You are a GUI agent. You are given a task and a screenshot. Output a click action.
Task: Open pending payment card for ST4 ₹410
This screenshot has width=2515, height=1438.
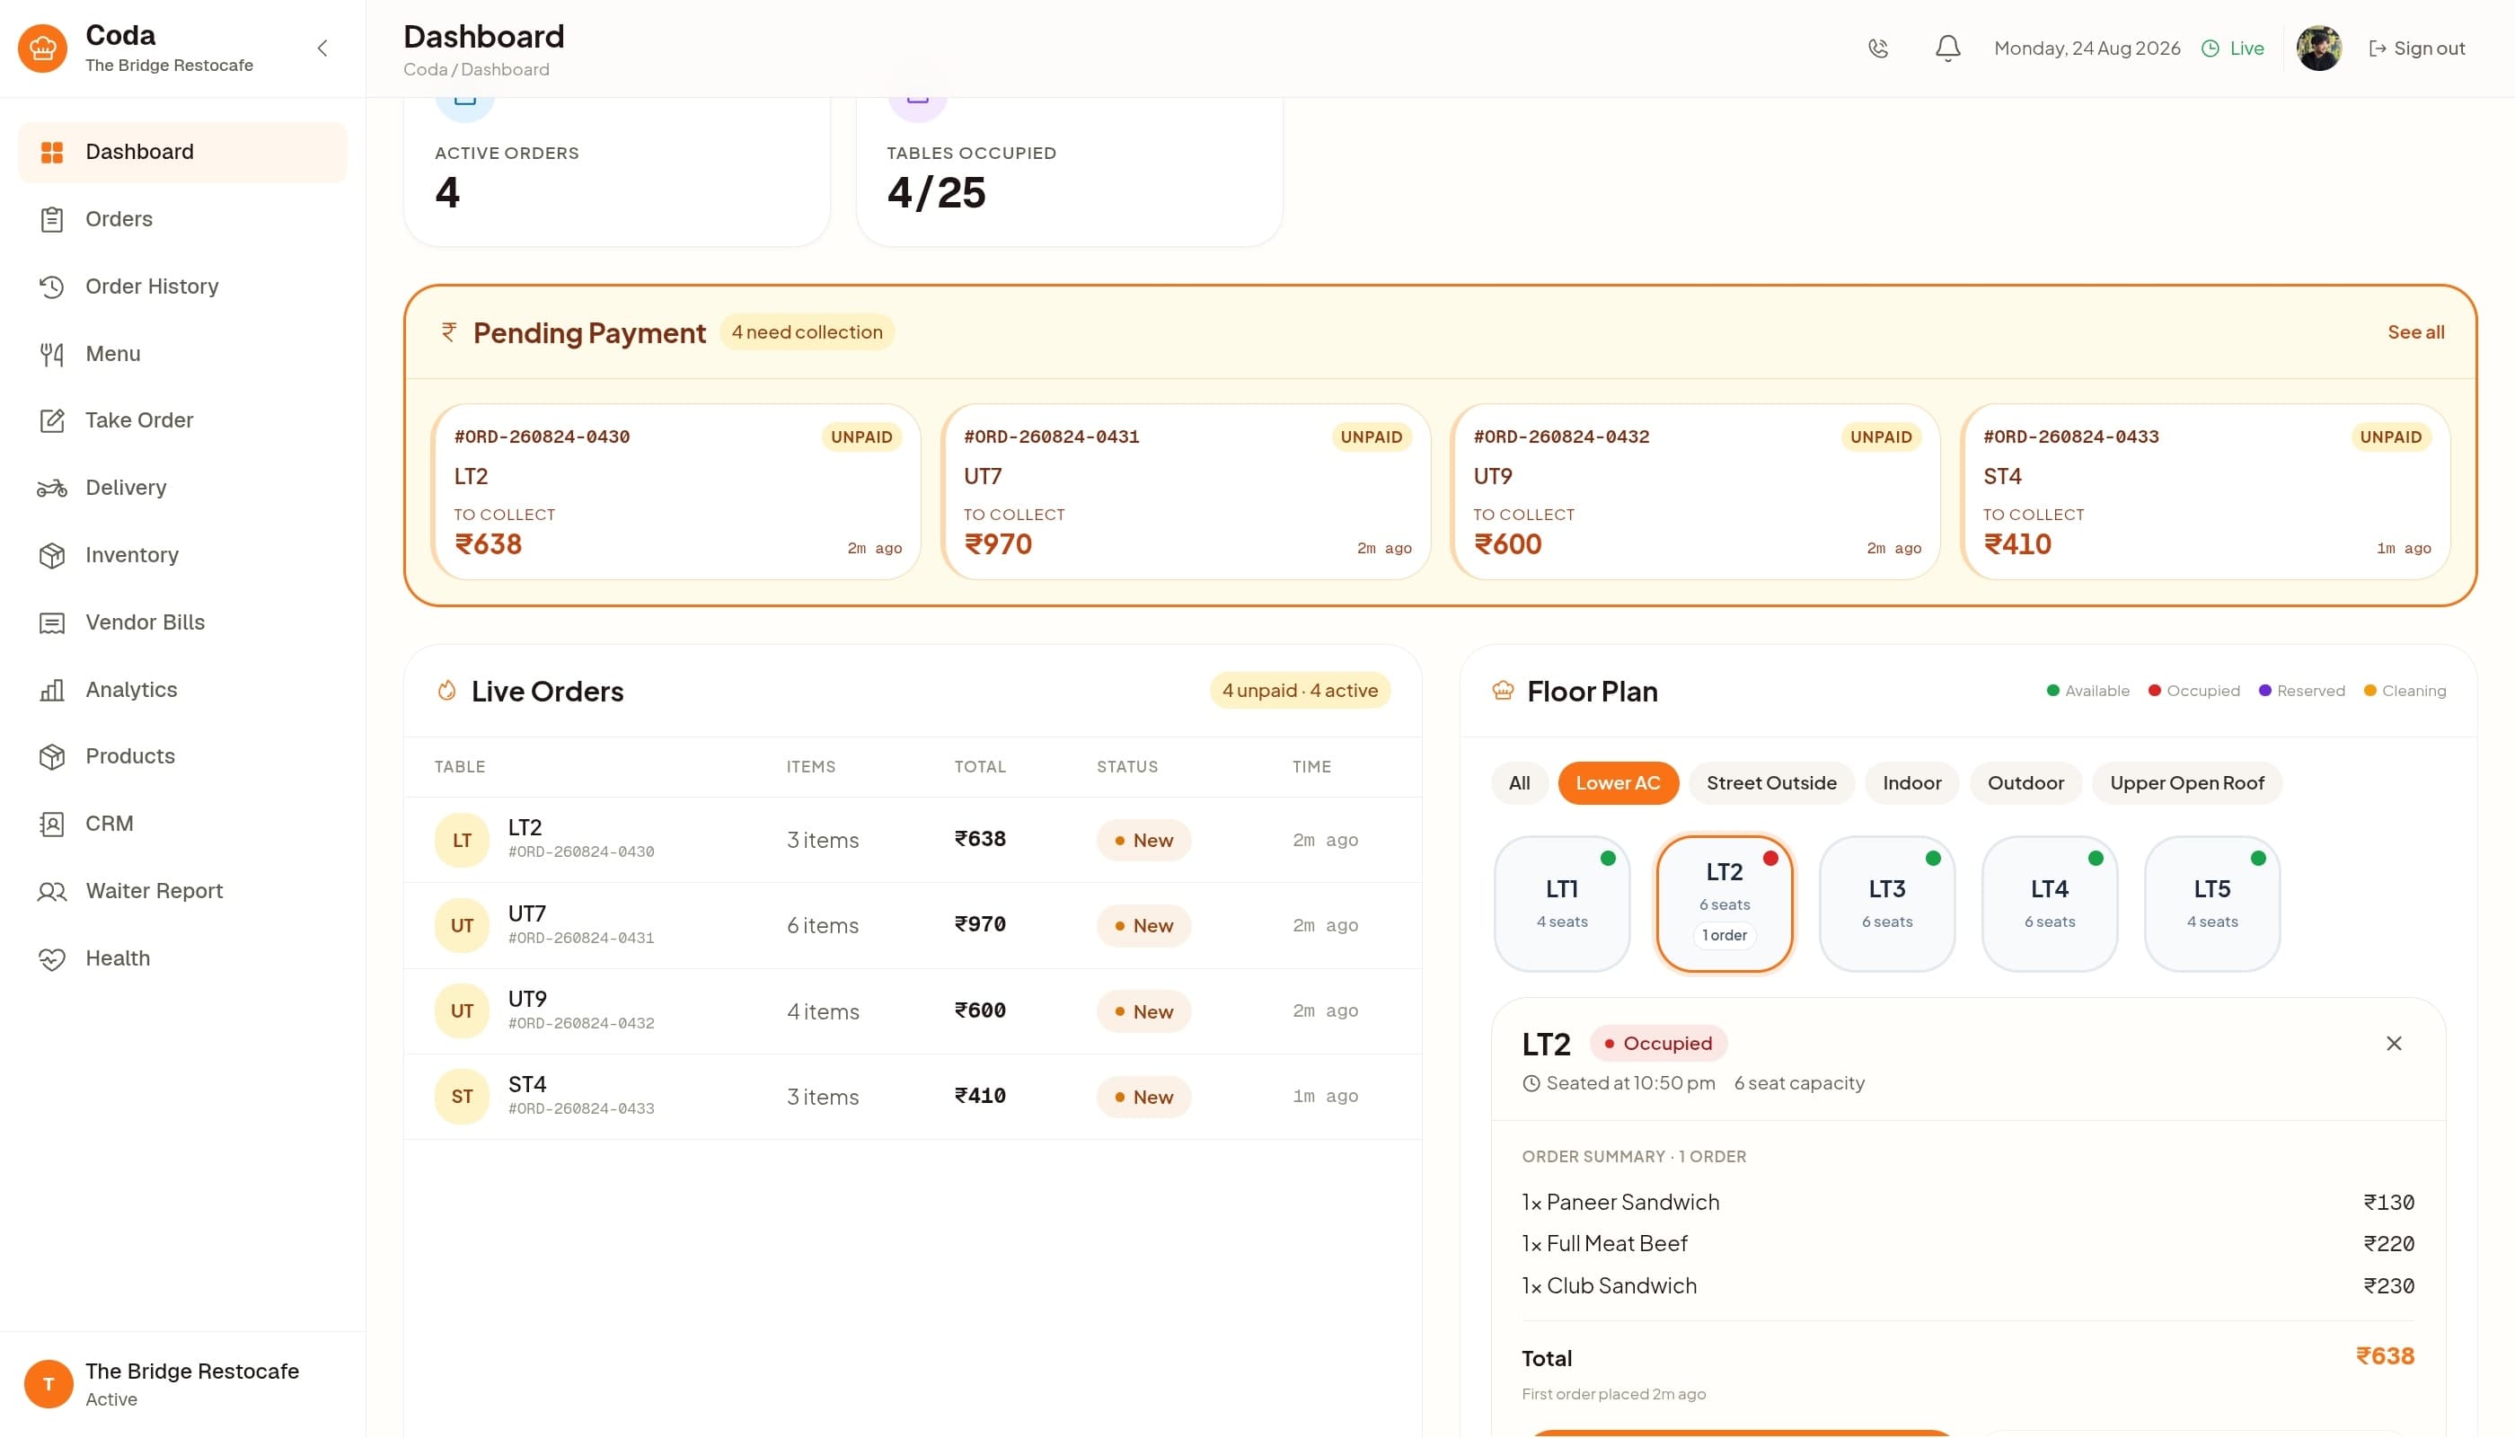coord(2206,490)
